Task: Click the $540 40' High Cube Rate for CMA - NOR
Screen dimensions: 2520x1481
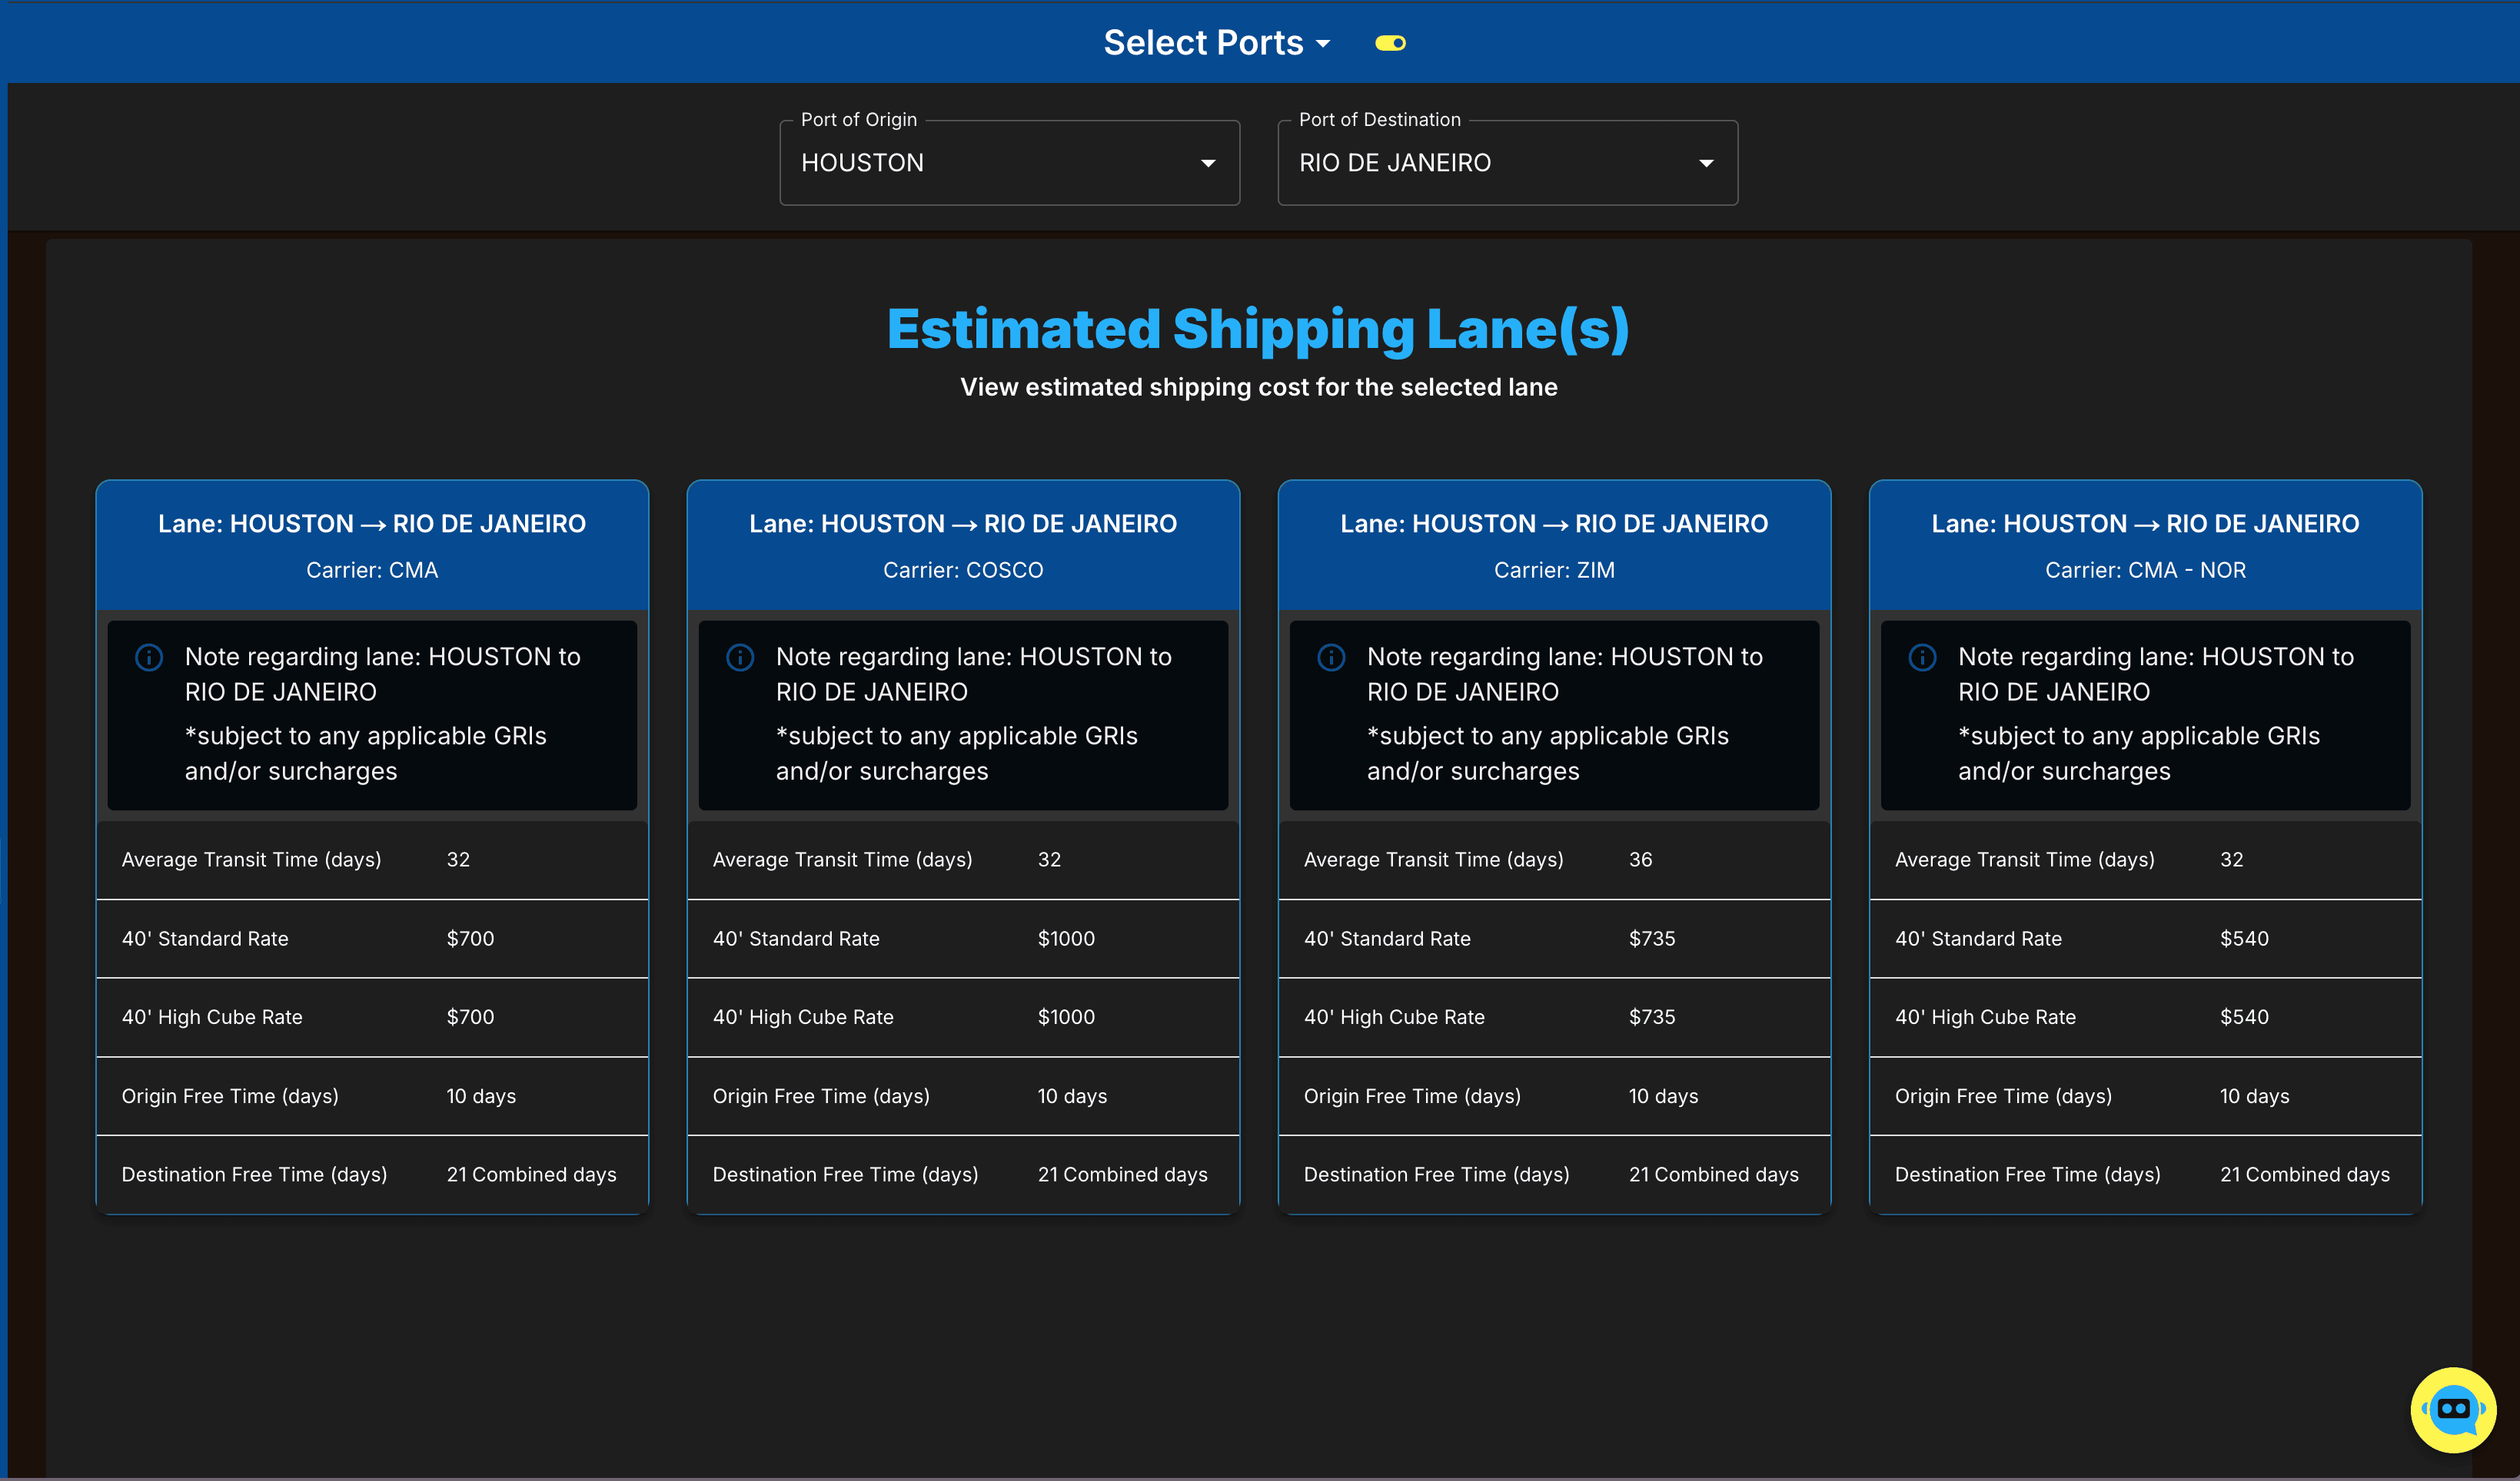Action: pyautogui.click(x=2244, y=1017)
